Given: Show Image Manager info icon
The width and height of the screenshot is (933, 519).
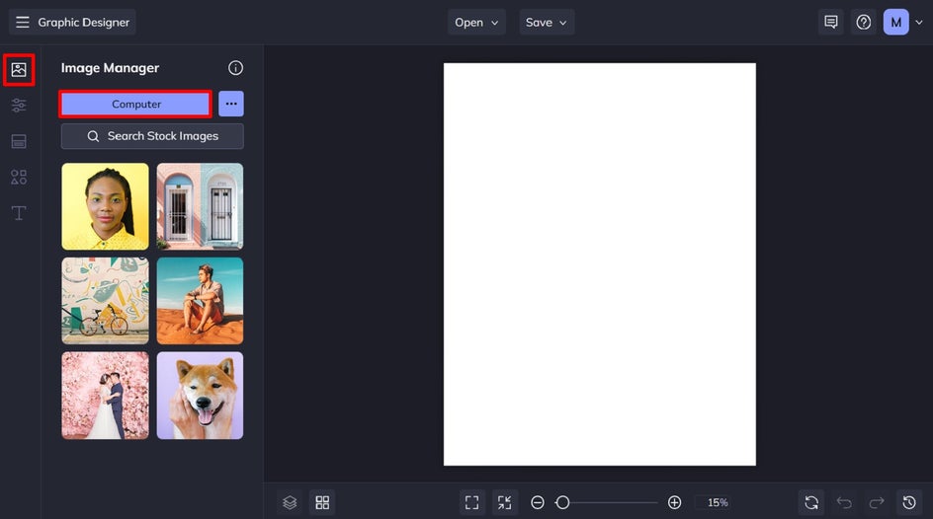Looking at the screenshot, I should tap(235, 68).
